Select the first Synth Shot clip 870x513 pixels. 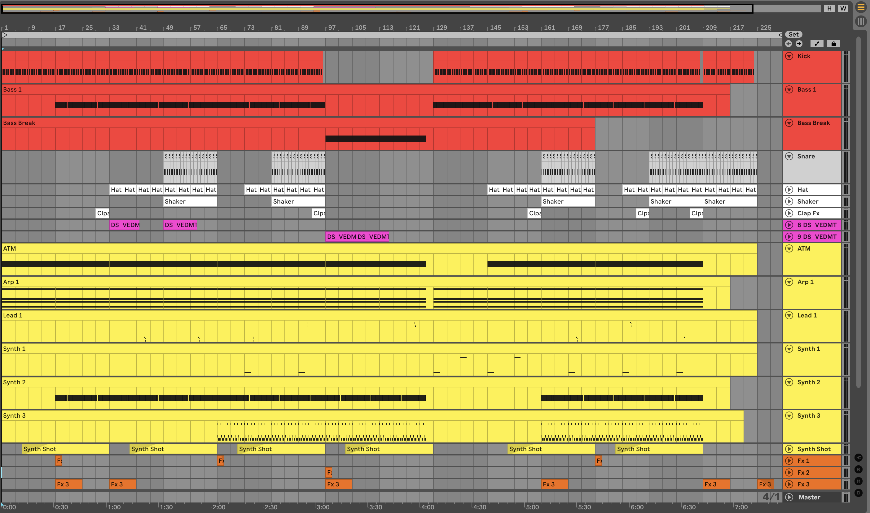pos(65,449)
